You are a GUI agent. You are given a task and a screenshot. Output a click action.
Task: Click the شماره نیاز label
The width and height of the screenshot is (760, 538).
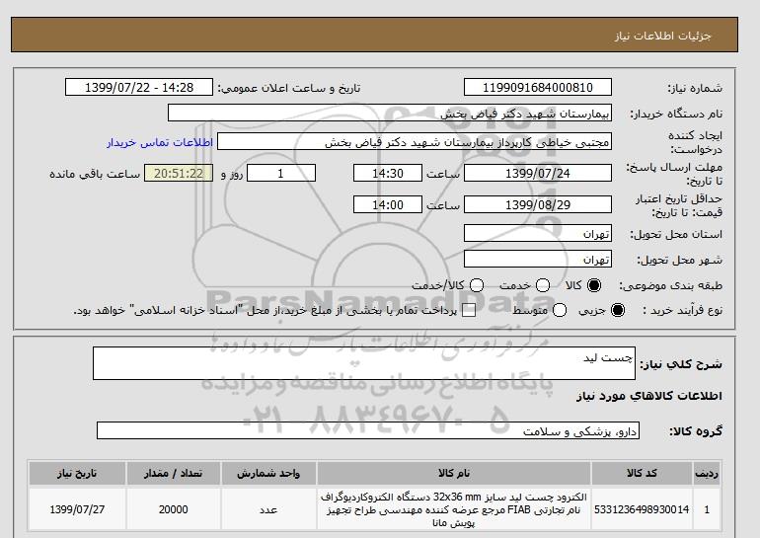[695, 88]
